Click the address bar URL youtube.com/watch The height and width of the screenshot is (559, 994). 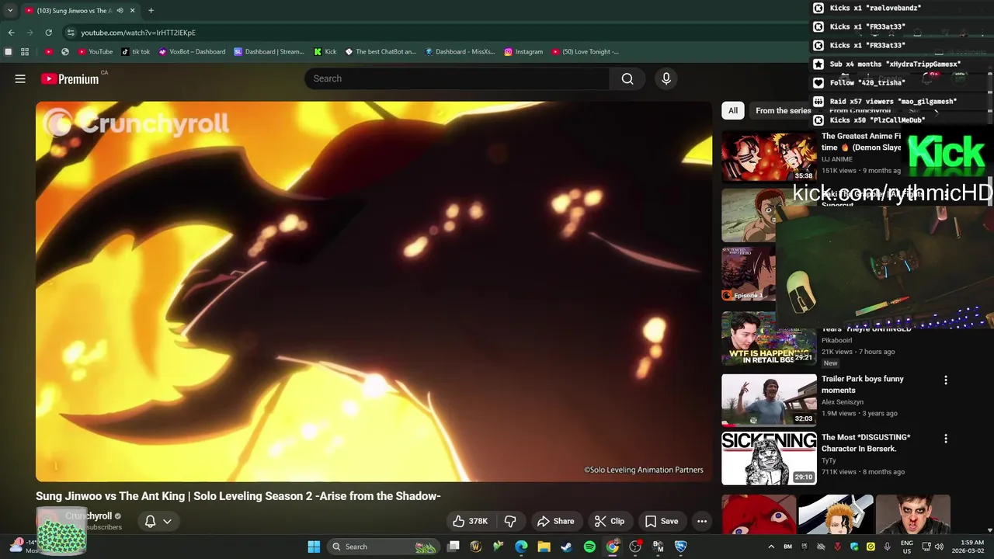pos(138,33)
